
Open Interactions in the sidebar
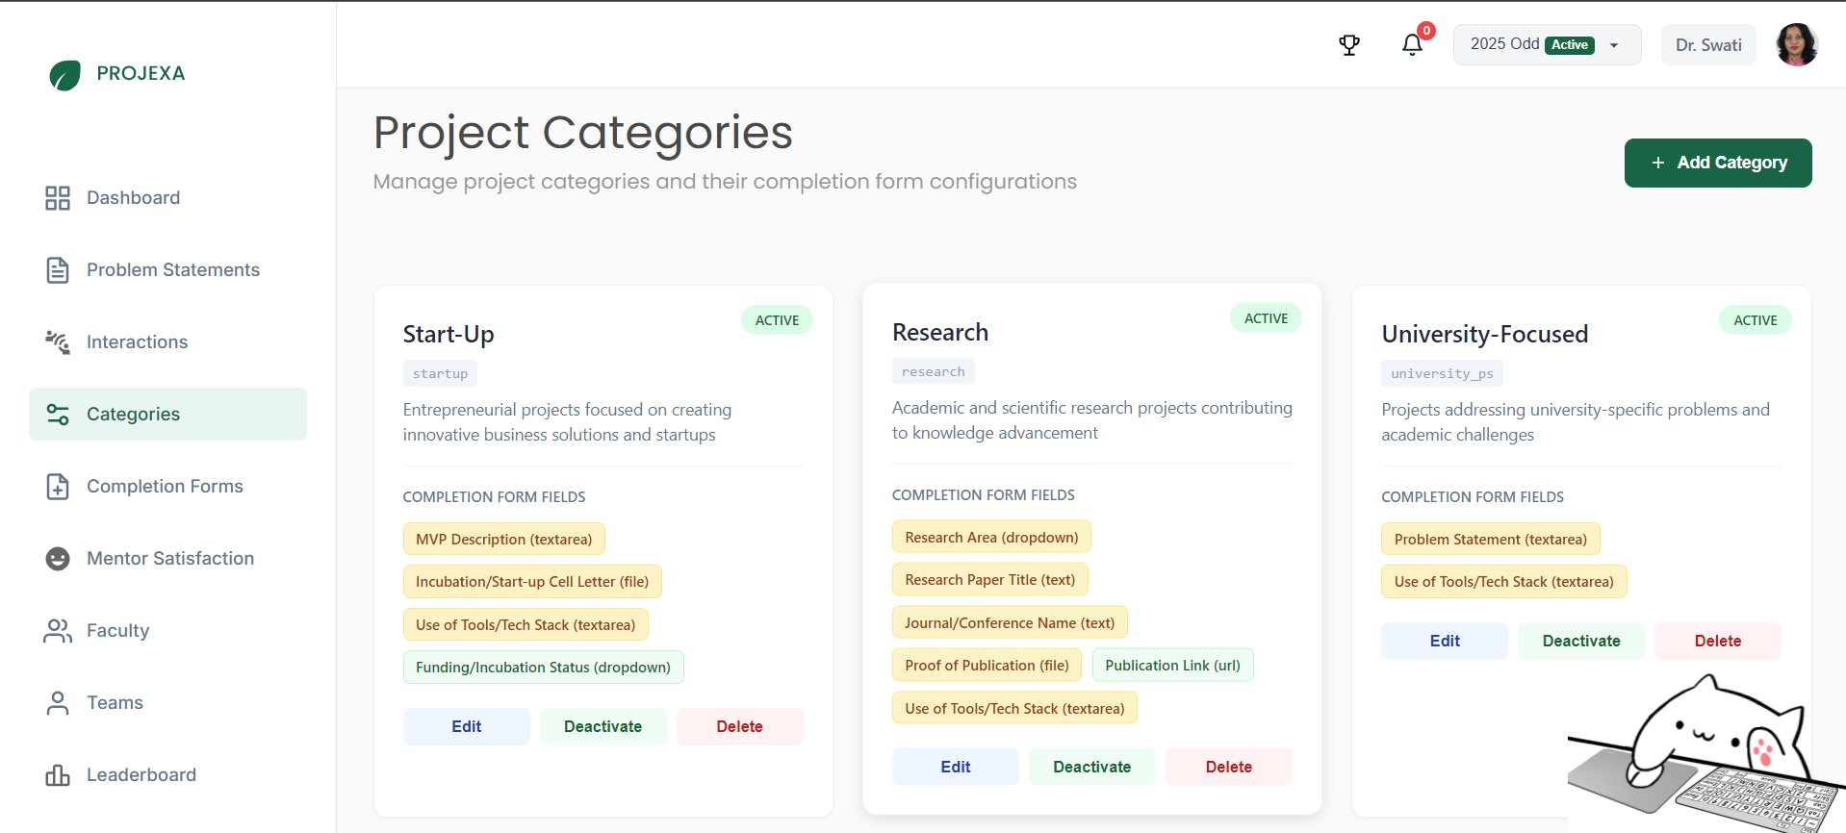pyautogui.click(x=168, y=342)
